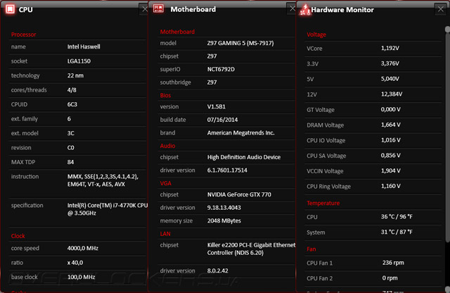Select the brand 'American Megatrends Inc.'
The image size is (450, 293).
pyautogui.click(x=240, y=133)
